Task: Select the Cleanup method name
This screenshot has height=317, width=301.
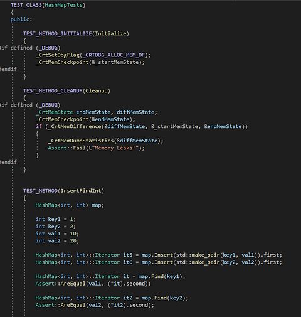Action: click(97, 90)
